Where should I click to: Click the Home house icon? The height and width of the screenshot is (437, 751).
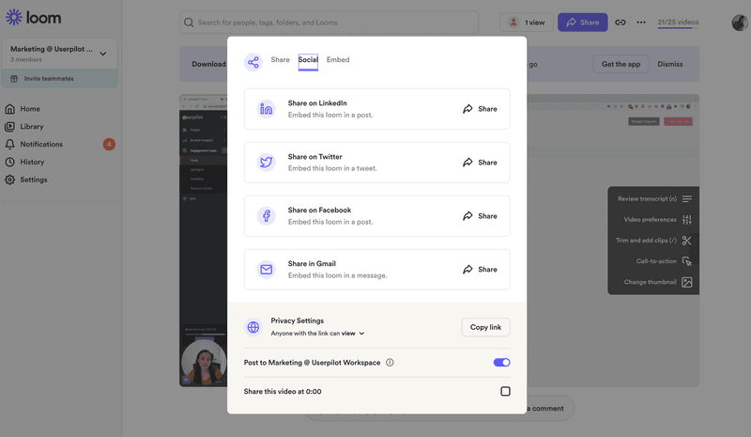(x=9, y=109)
